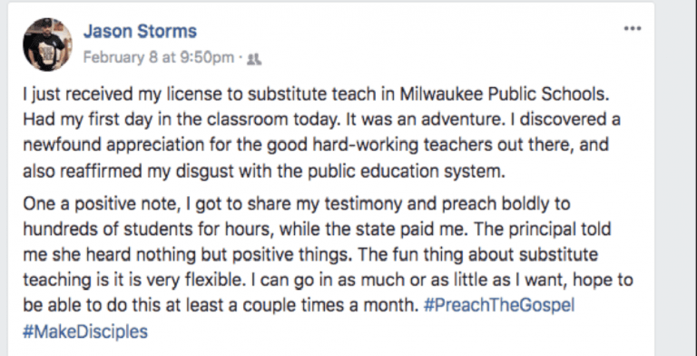
Task: Click the phrase 'Milwaukee Public Schools' in post
Action: [x=503, y=94]
